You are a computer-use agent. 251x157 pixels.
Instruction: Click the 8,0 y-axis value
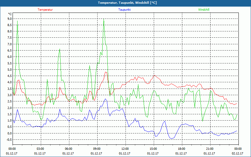10,31
